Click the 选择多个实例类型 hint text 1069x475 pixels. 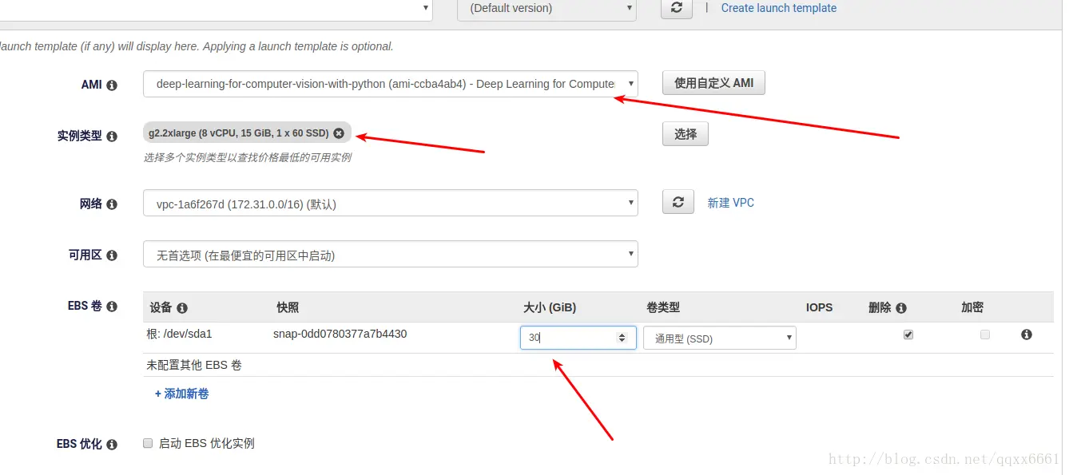[248, 157]
